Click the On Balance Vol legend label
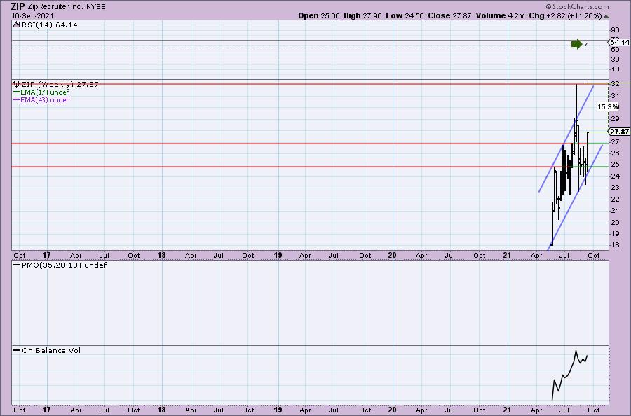The width and height of the screenshot is (631, 416). coord(51,350)
